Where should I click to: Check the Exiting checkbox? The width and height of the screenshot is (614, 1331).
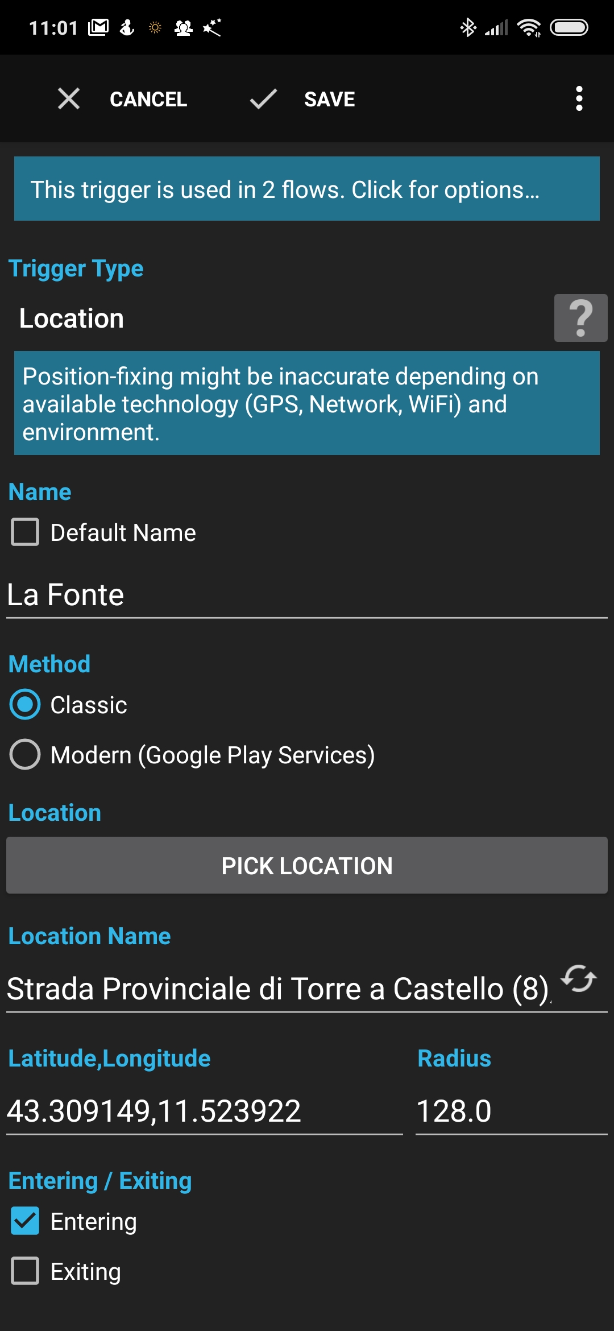click(25, 1271)
